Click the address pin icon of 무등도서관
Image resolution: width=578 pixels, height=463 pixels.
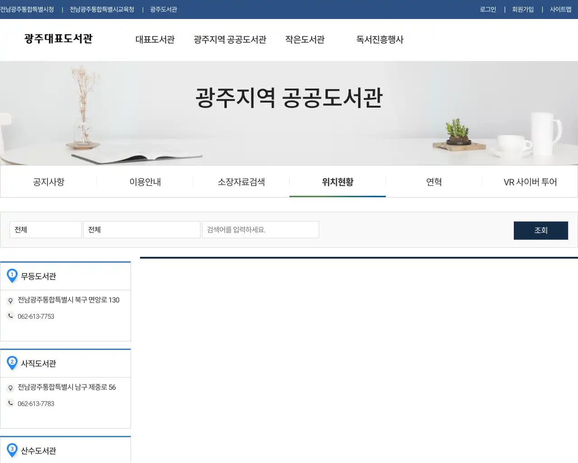point(10,301)
